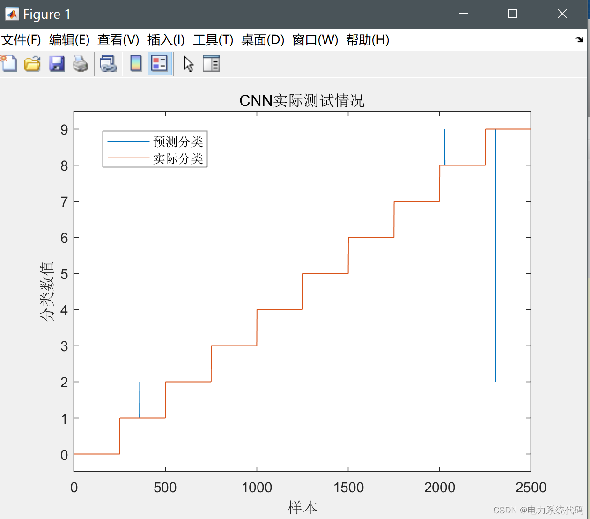The width and height of the screenshot is (590, 519).
Task: Select the y-axis label 分类数值
Action: (47, 291)
